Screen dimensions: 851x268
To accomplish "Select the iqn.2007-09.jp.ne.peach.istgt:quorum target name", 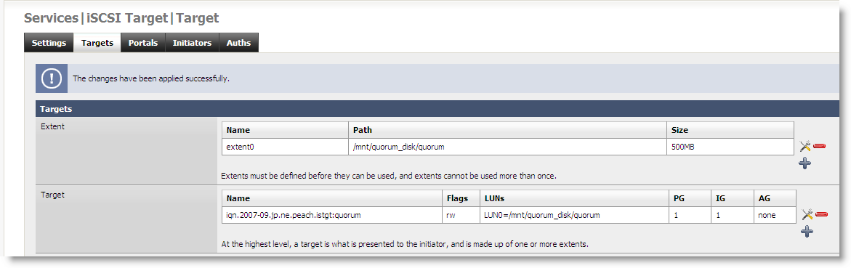I will click(x=294, y=215).
